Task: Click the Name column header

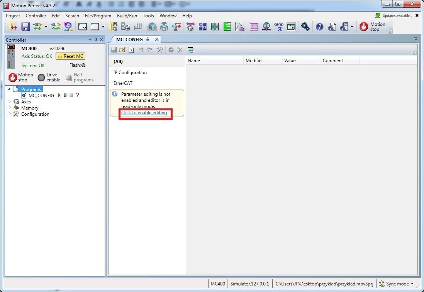Action: point(215,61)
